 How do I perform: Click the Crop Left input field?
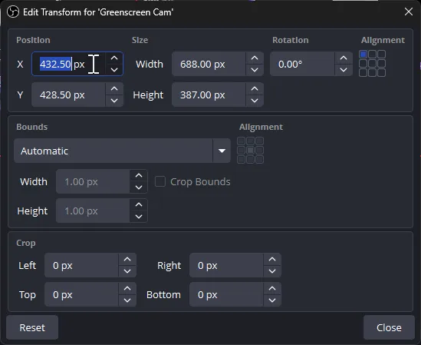90,265
